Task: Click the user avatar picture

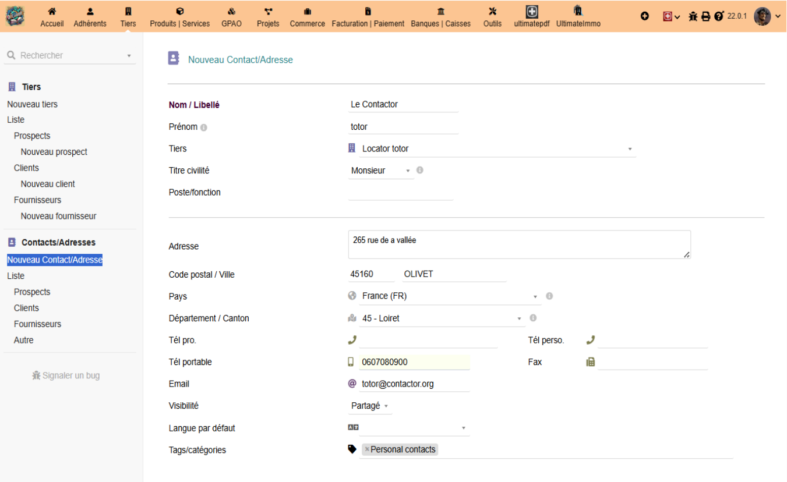Action: (762, 16)
